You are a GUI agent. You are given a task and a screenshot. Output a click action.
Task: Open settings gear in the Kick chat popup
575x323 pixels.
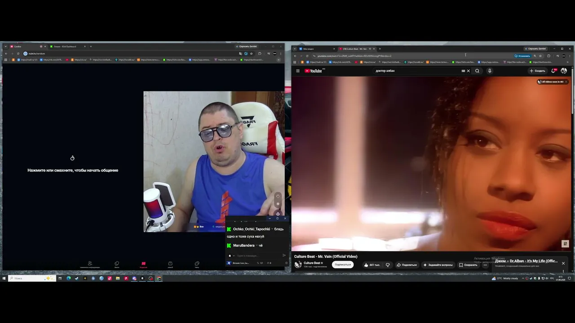click(287, 263)
